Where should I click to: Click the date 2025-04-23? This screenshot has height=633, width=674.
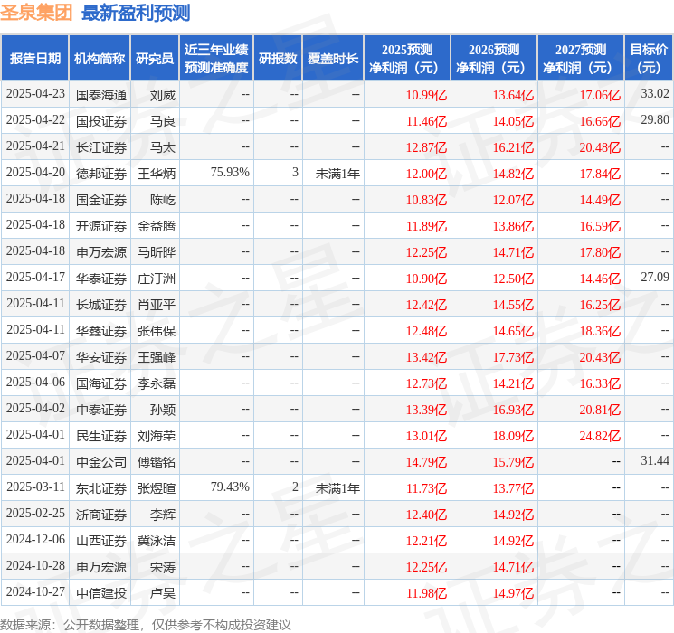click(35, 94)
